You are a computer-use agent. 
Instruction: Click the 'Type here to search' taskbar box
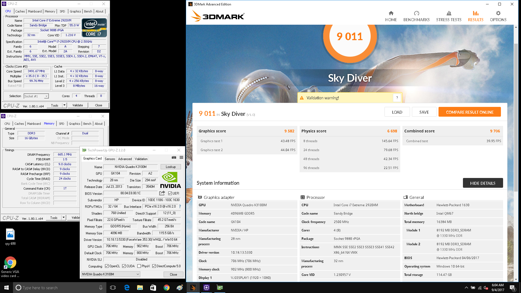coord(59,288)
